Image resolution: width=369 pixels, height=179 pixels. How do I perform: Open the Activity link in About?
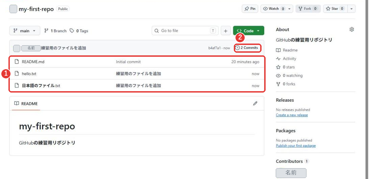point(286,58)
